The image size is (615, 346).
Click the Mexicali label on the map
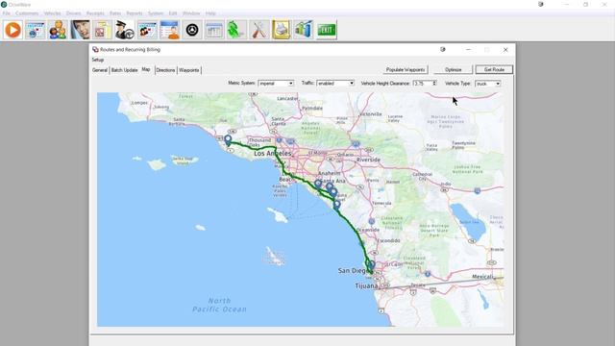(x=482, y=277)
